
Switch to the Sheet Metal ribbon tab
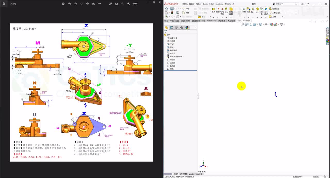tap(183, 21)
